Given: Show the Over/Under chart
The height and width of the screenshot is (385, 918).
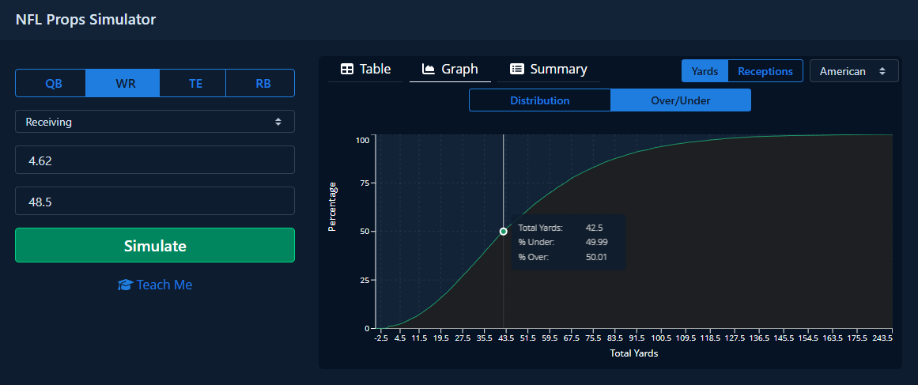Looking at the screenshot, I should pos(680,100).
